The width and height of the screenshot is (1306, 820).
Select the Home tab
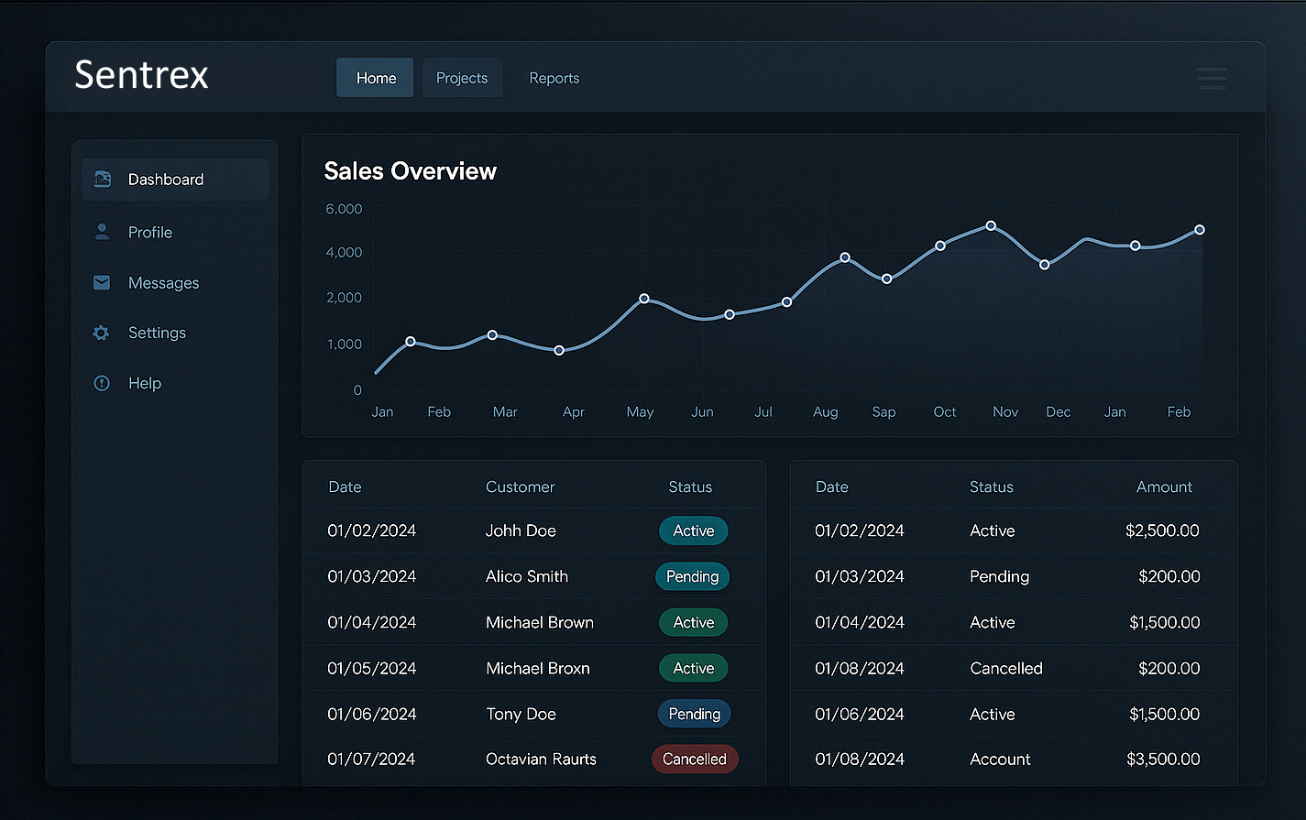click(376, 78)
